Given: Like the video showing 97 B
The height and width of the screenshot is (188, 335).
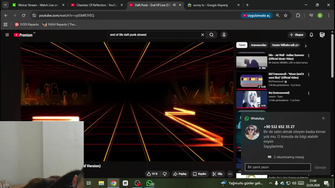Looking at the screenshot, I should click(x=152, y=174).
